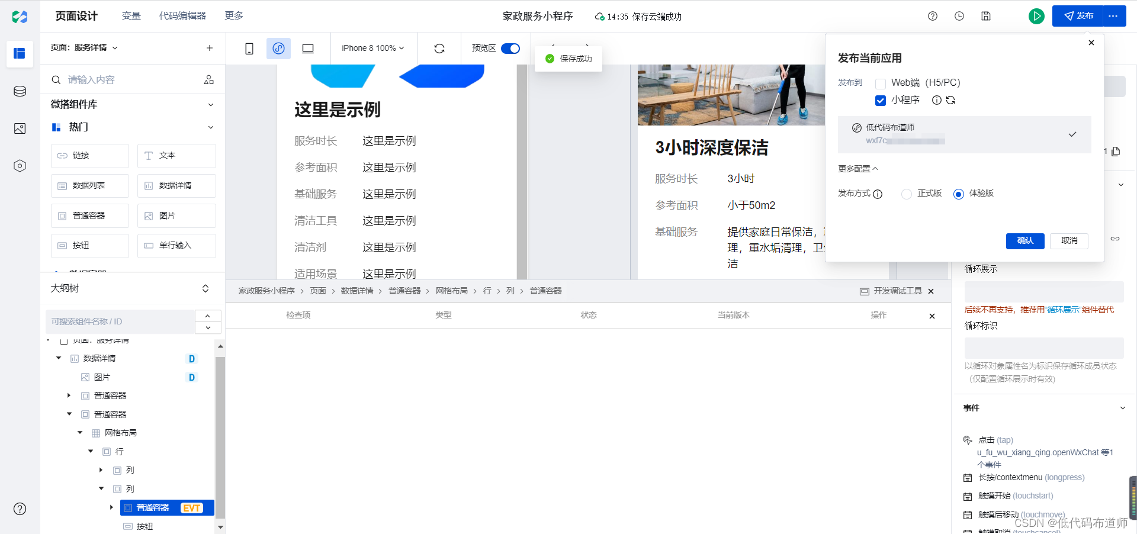Open more publish options ellipsis
Screen dimensions: 1137x534
(1113, 16)
